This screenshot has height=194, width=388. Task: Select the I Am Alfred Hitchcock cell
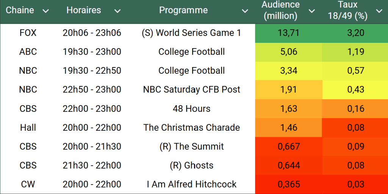(x=191, y=185)
